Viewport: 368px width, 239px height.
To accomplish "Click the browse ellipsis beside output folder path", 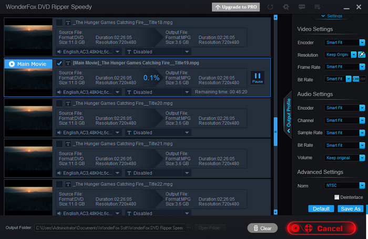I will tap(189, 227).
